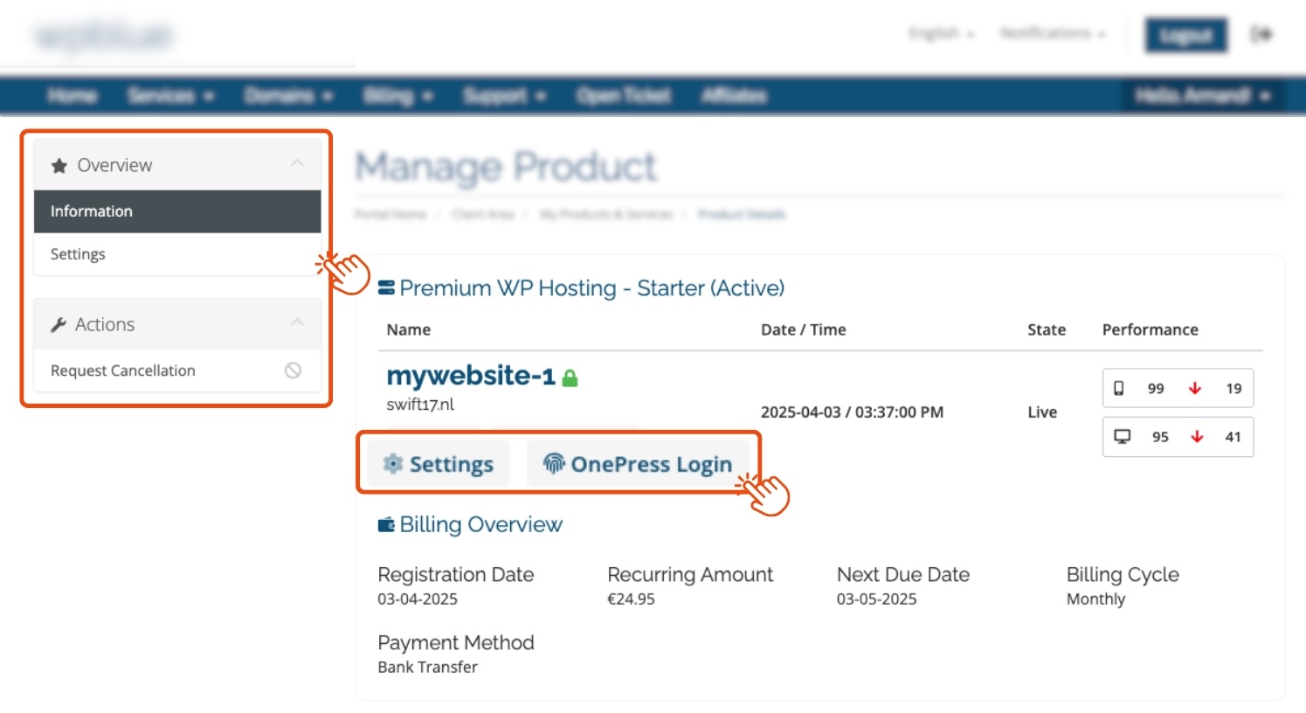Viewport: 1306px width, 713px height.
Task: Click the mobile performance score icon
Action: (x=1118, y=388)
